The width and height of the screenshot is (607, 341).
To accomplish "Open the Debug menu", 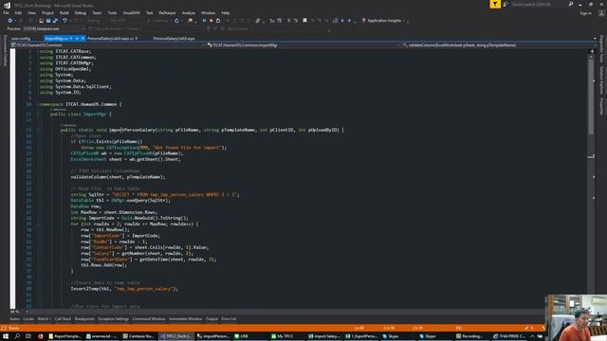I will coord(80,12).
